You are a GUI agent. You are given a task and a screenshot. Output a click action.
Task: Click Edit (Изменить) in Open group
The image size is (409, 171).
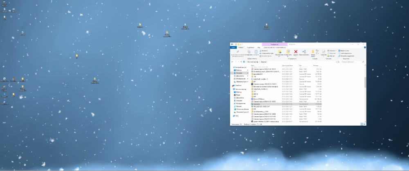click(x=331, y=53)
